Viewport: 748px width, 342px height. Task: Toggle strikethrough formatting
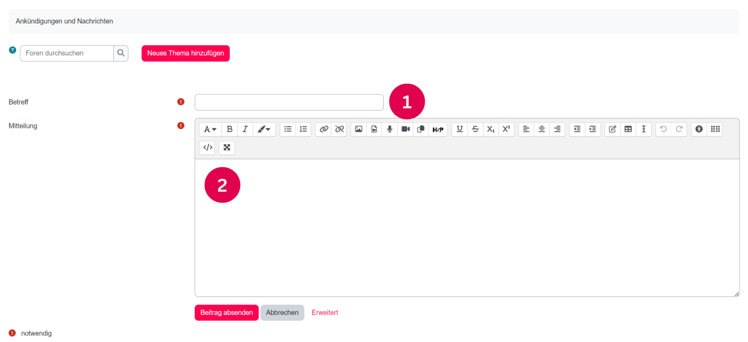click(475, 129)
